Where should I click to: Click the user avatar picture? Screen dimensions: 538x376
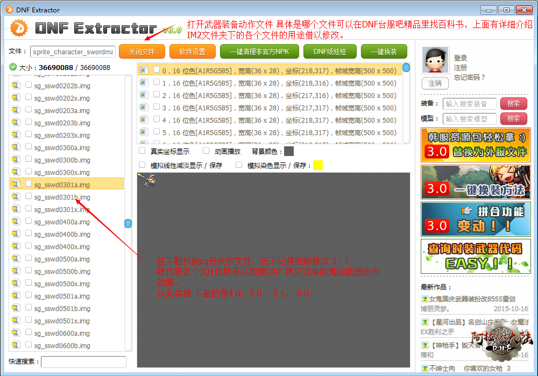click(435, 60)
